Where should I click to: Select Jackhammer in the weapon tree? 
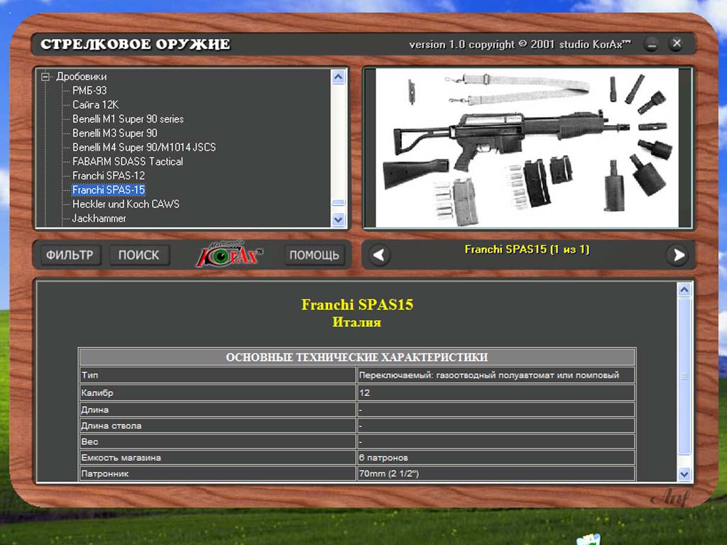click(99, 219)
